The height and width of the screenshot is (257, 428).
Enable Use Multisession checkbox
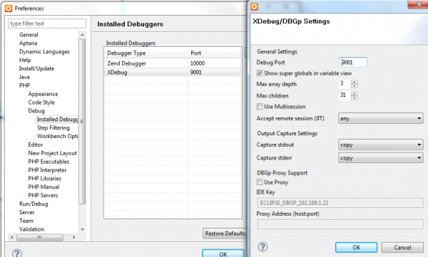coord(260,106)
